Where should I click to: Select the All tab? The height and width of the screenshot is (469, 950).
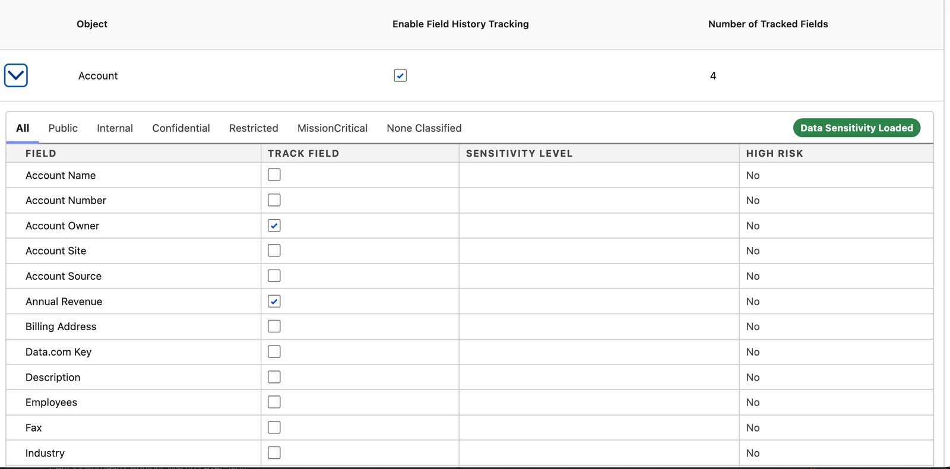tap(23, 128)
